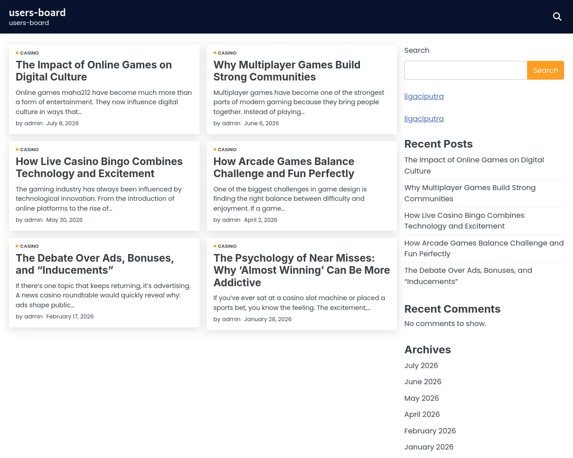Open post 'The Psychology of Near Misses' title
This screenshot has width=573, height=458.
[x=301, y=270]
